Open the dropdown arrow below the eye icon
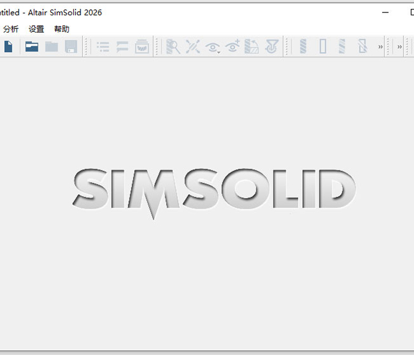414x355 pixels. pyautogui.click(x=219, y=53)
